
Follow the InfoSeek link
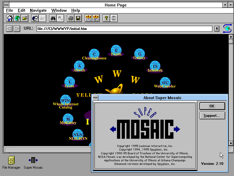[155, 67]
